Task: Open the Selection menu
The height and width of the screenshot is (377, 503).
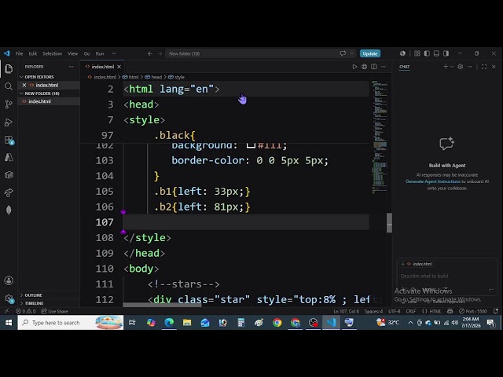Action: pyautogui.click(x=53, y=53)
